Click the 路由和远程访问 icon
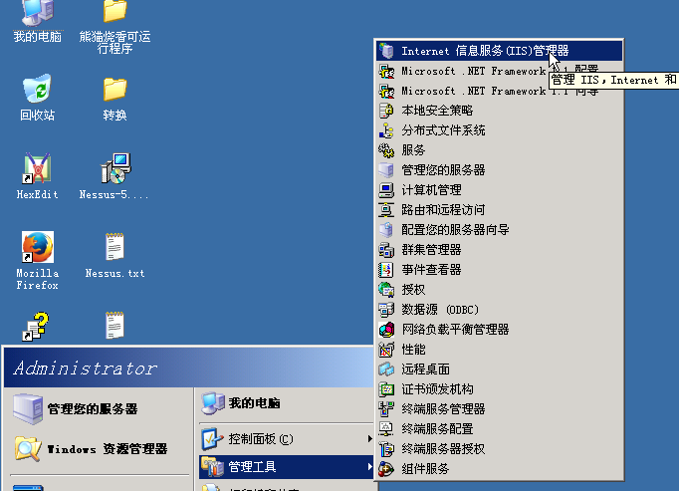Image resolution: width=679 pixels, height=491 pixels. tap(386, 210)
